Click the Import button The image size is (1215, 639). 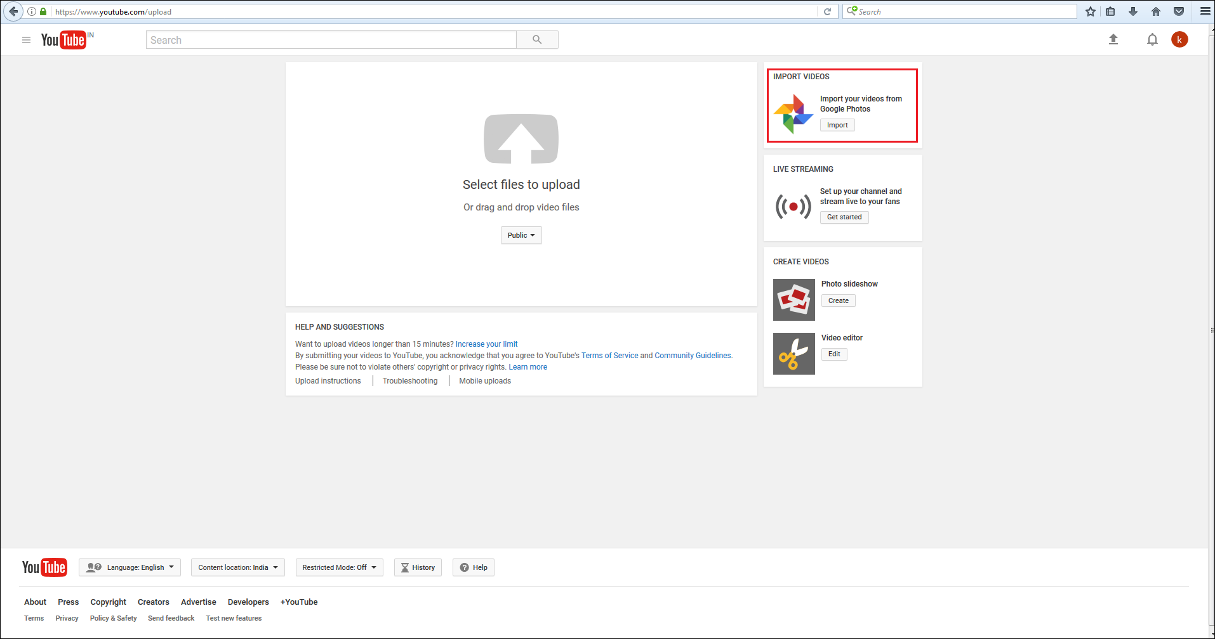pos(837,125)
